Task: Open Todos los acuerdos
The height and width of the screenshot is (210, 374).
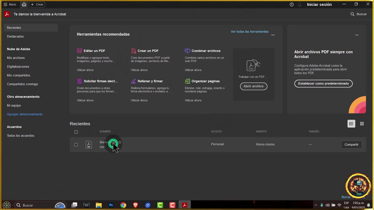Action: tap(20, 136)
